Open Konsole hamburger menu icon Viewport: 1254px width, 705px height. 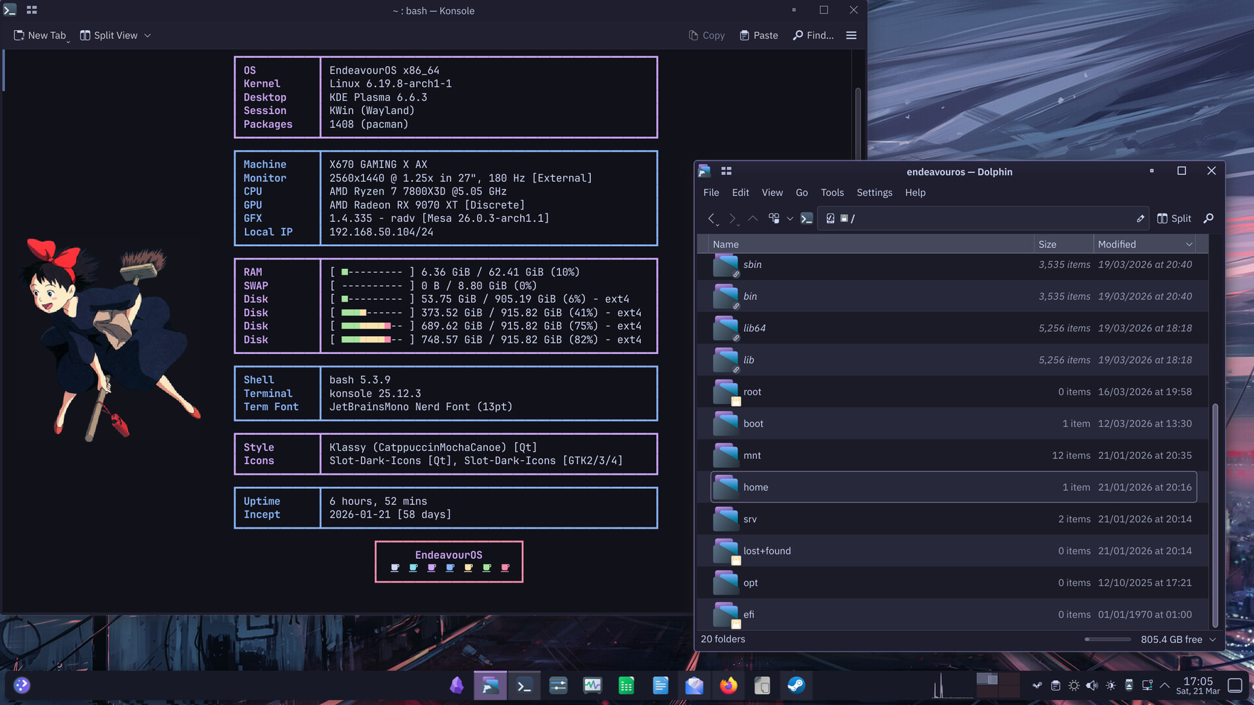pos(851,35)
